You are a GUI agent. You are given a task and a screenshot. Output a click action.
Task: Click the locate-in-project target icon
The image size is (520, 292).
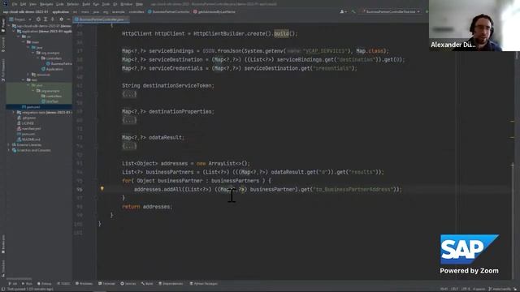click(x=38, y=19)
